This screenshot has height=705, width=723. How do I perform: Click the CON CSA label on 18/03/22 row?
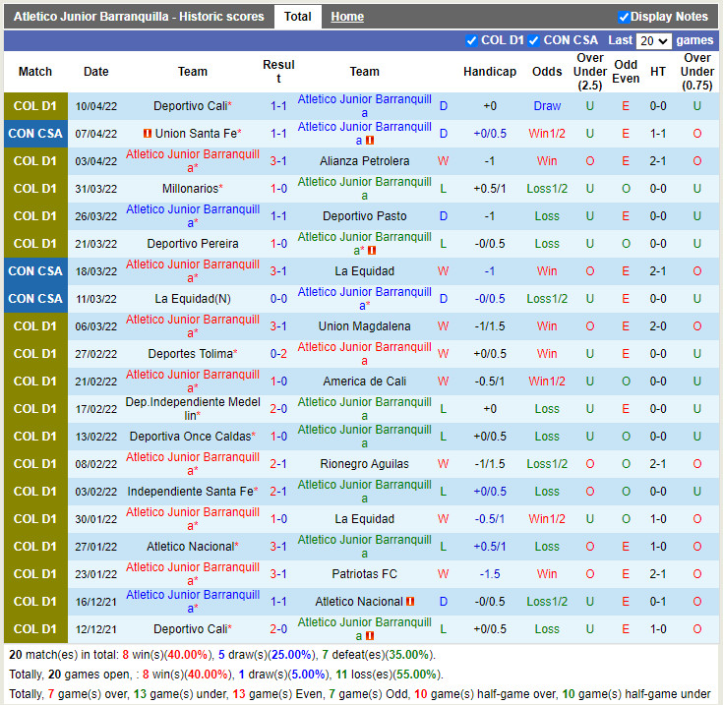[35, 271]
